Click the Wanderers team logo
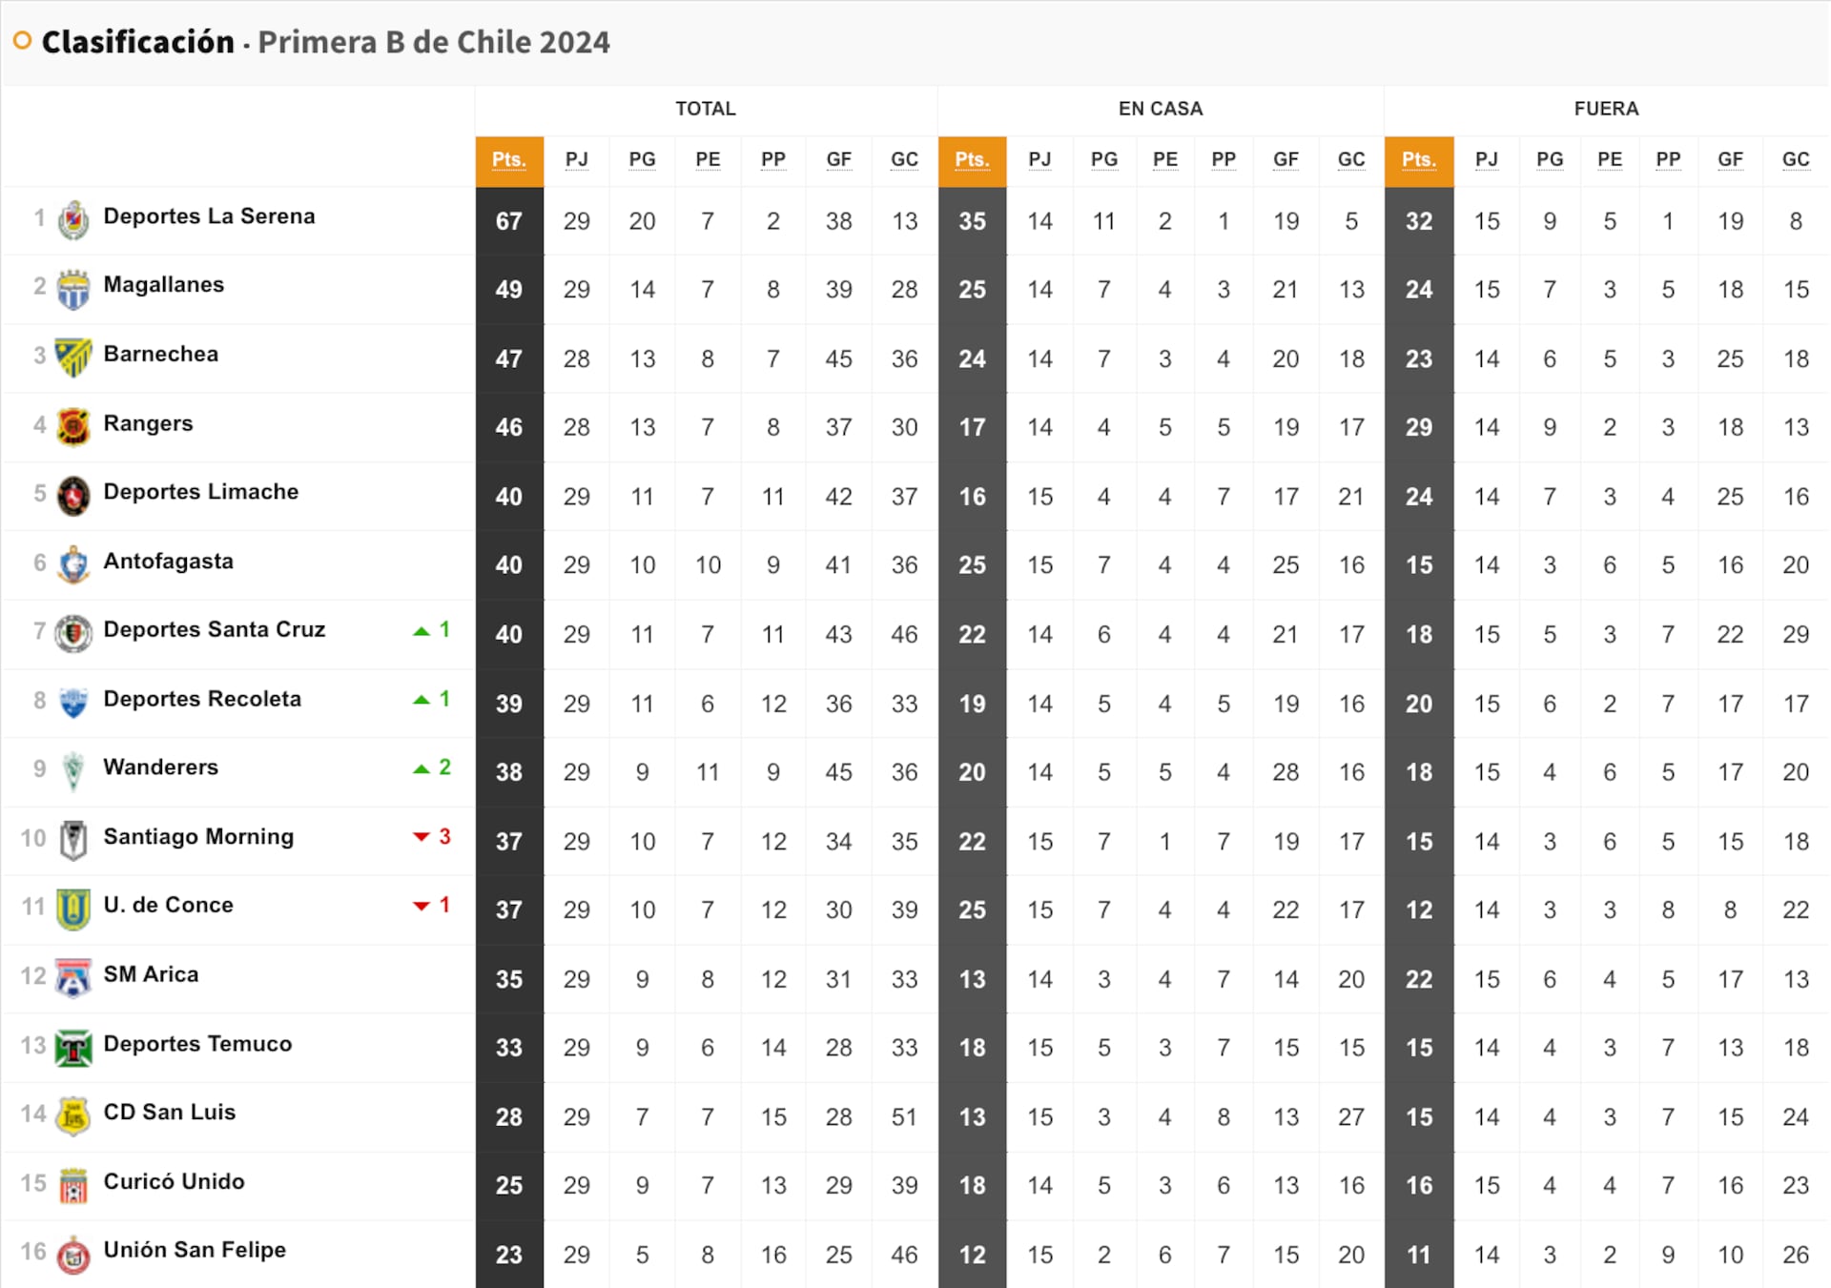Viewport: 1831px width, 1288px height. click(x=72, y=769)
